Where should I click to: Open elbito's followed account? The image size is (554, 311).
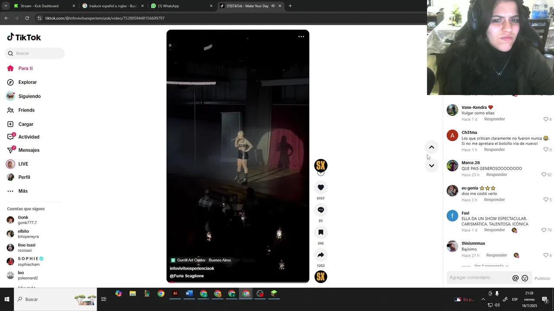23,234
